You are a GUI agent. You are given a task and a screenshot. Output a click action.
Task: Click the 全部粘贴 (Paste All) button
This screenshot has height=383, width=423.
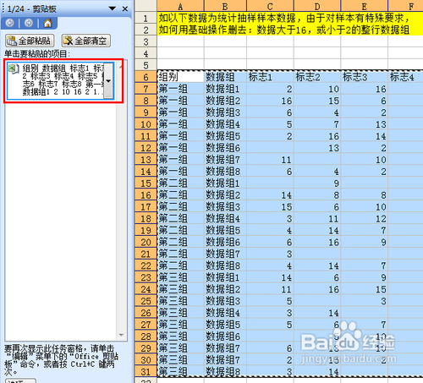(x=30, y=41)
